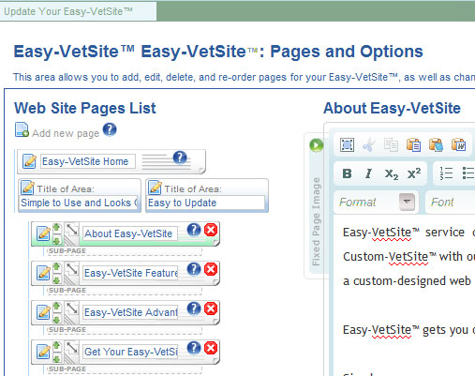Edit the Easy to Update area pencil icon
Screen dimensions: 475x376
tap(155, 188)
